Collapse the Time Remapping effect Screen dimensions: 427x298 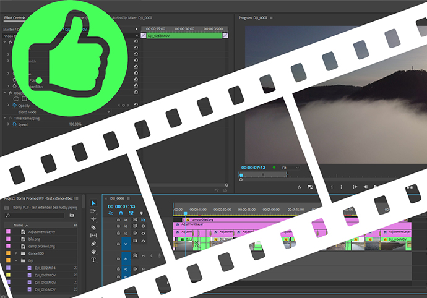pyautogui.click(x=4, y=118)
